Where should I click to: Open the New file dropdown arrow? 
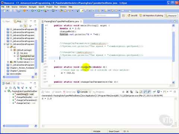(7, 11)
